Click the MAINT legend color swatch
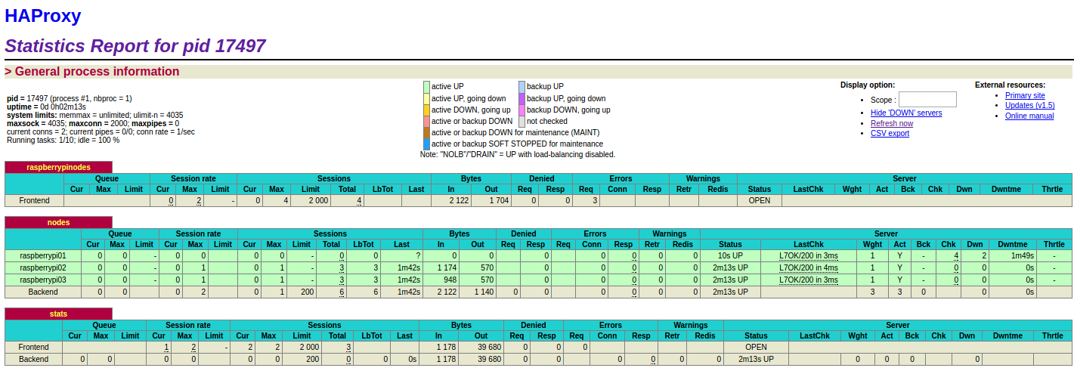This screenshot has height=371, width=1074. click(426, 132)
